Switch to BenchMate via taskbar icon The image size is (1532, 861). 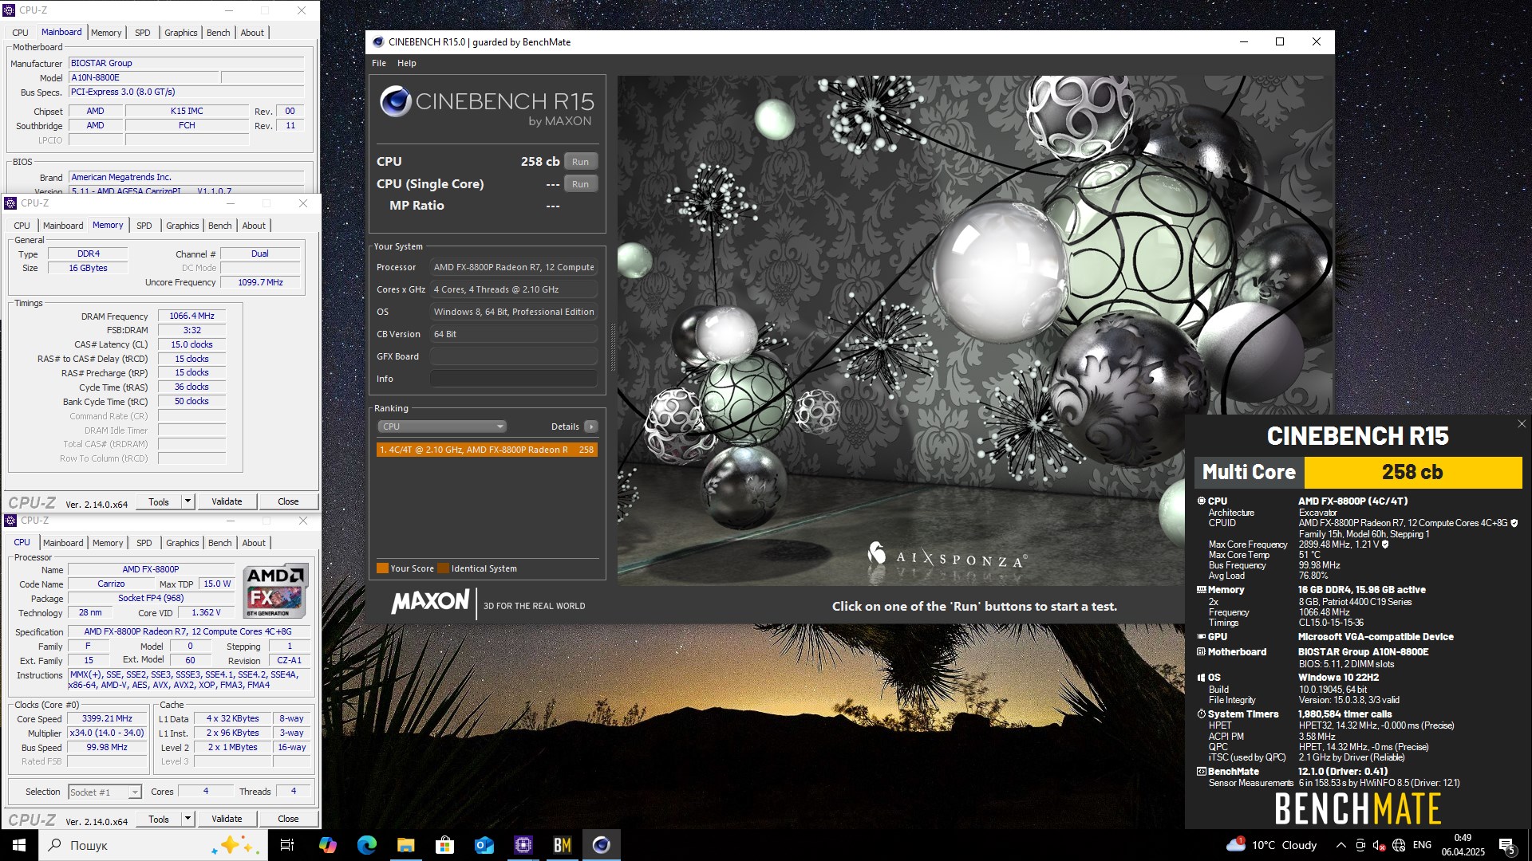[562, 845]
